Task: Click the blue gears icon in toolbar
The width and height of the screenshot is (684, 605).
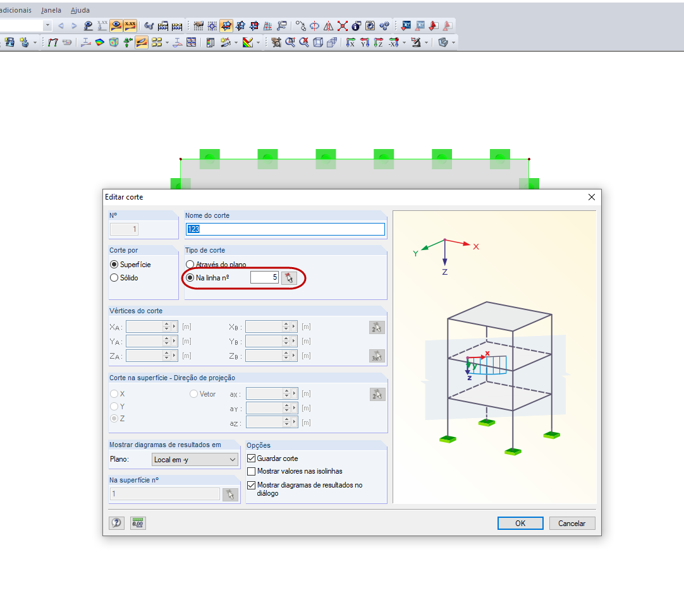Action: click(384, 26)
